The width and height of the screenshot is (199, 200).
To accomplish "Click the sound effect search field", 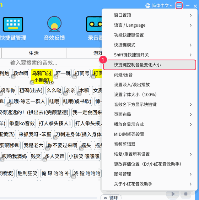I will click(51, 63).
